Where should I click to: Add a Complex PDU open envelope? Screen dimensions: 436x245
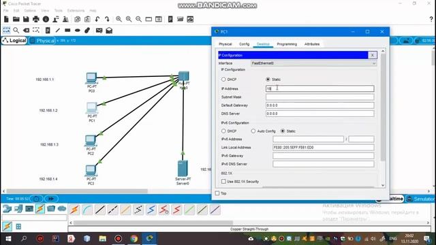pos(109,30)
